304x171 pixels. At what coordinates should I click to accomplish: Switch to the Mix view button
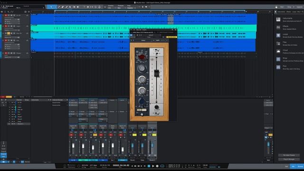pos(293,166)
